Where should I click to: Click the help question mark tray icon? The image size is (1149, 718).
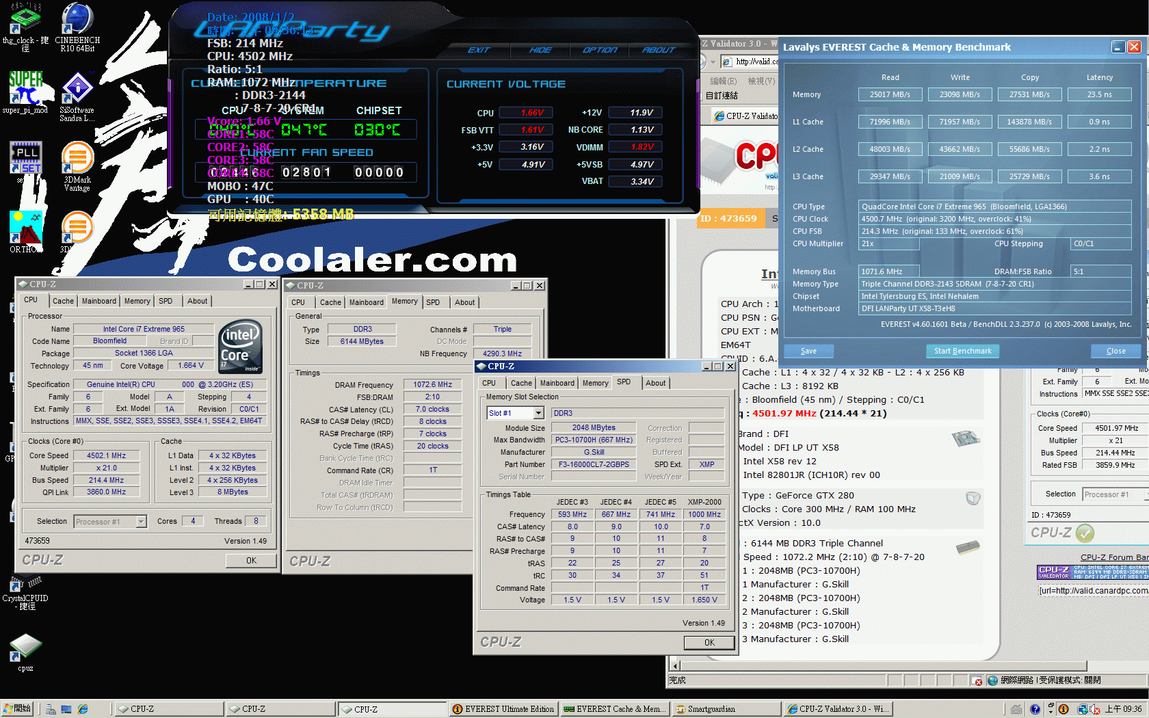pos(1035,709)
